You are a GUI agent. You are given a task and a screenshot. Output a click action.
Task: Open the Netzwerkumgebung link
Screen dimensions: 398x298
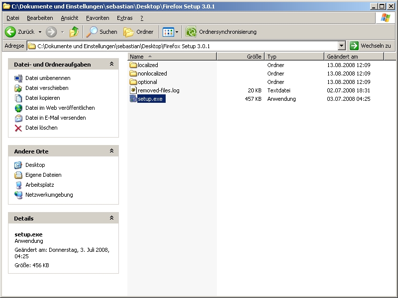coord(49,195)
